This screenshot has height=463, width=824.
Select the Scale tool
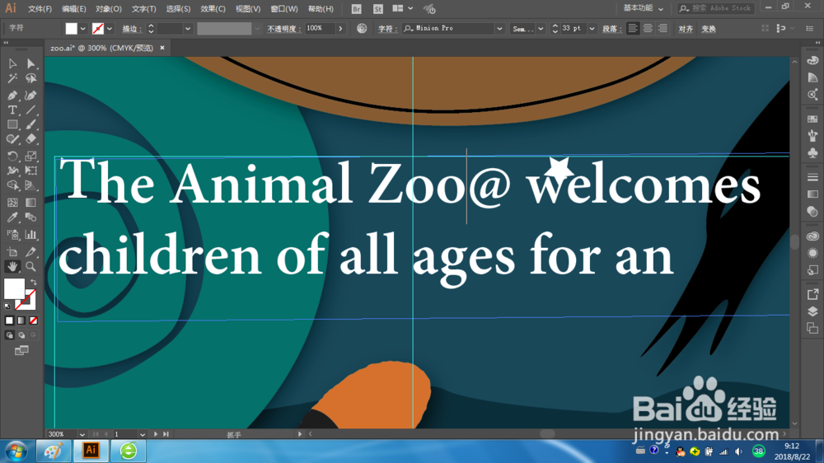[31, 156]
